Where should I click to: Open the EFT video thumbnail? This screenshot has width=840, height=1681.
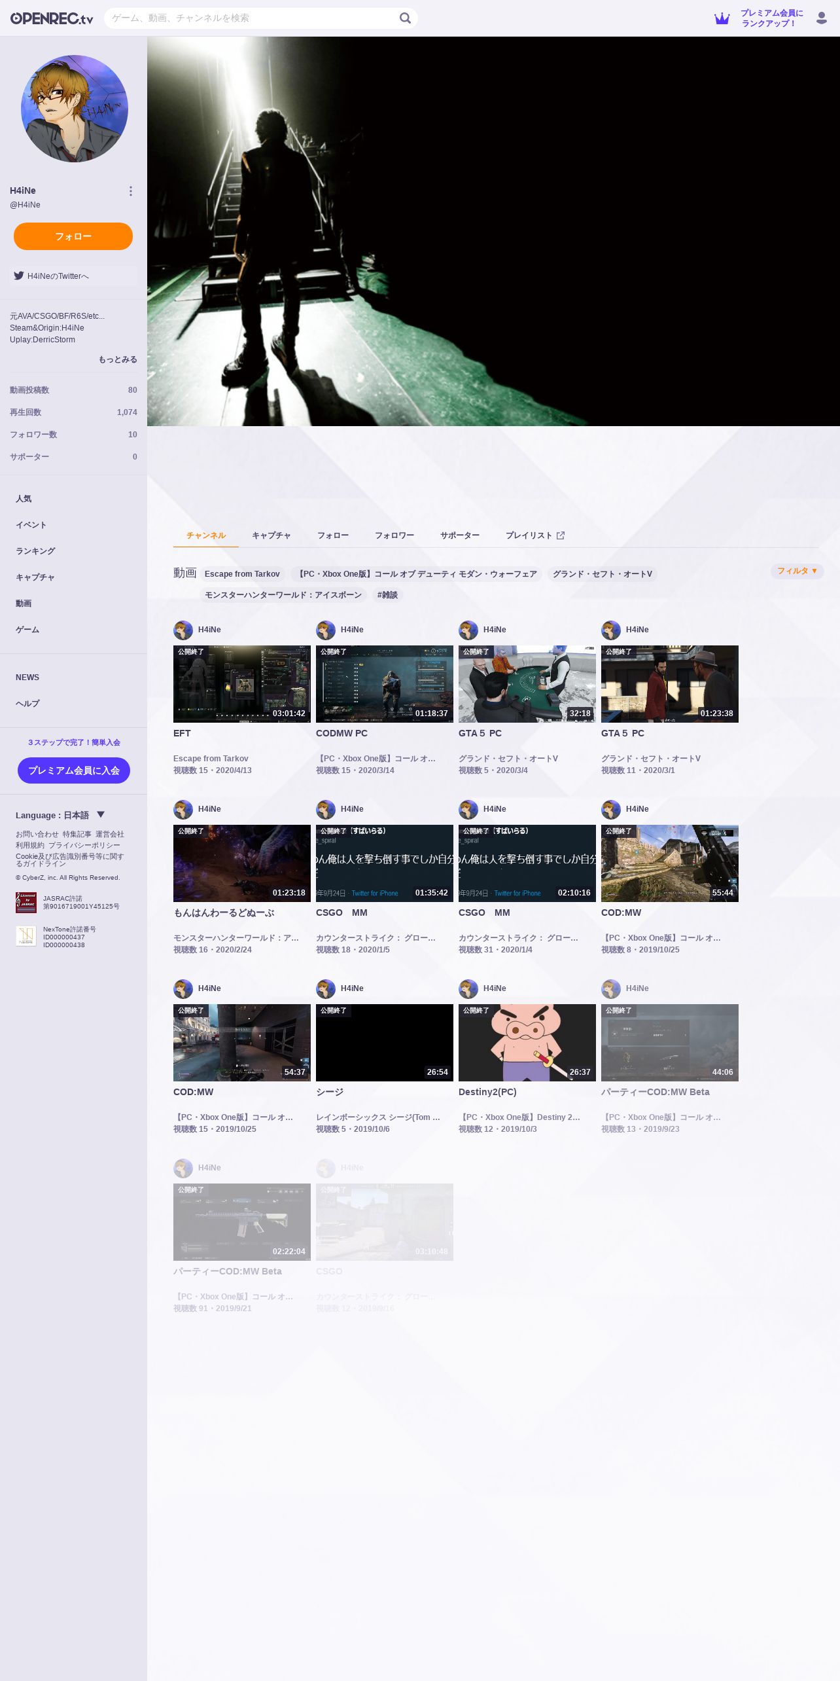coord(242,684)
